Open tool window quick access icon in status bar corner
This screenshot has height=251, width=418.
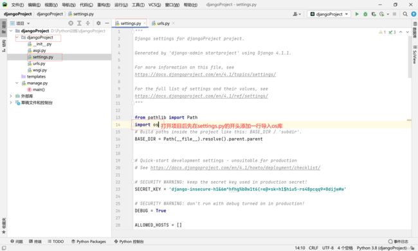click(x=4, y=248)
